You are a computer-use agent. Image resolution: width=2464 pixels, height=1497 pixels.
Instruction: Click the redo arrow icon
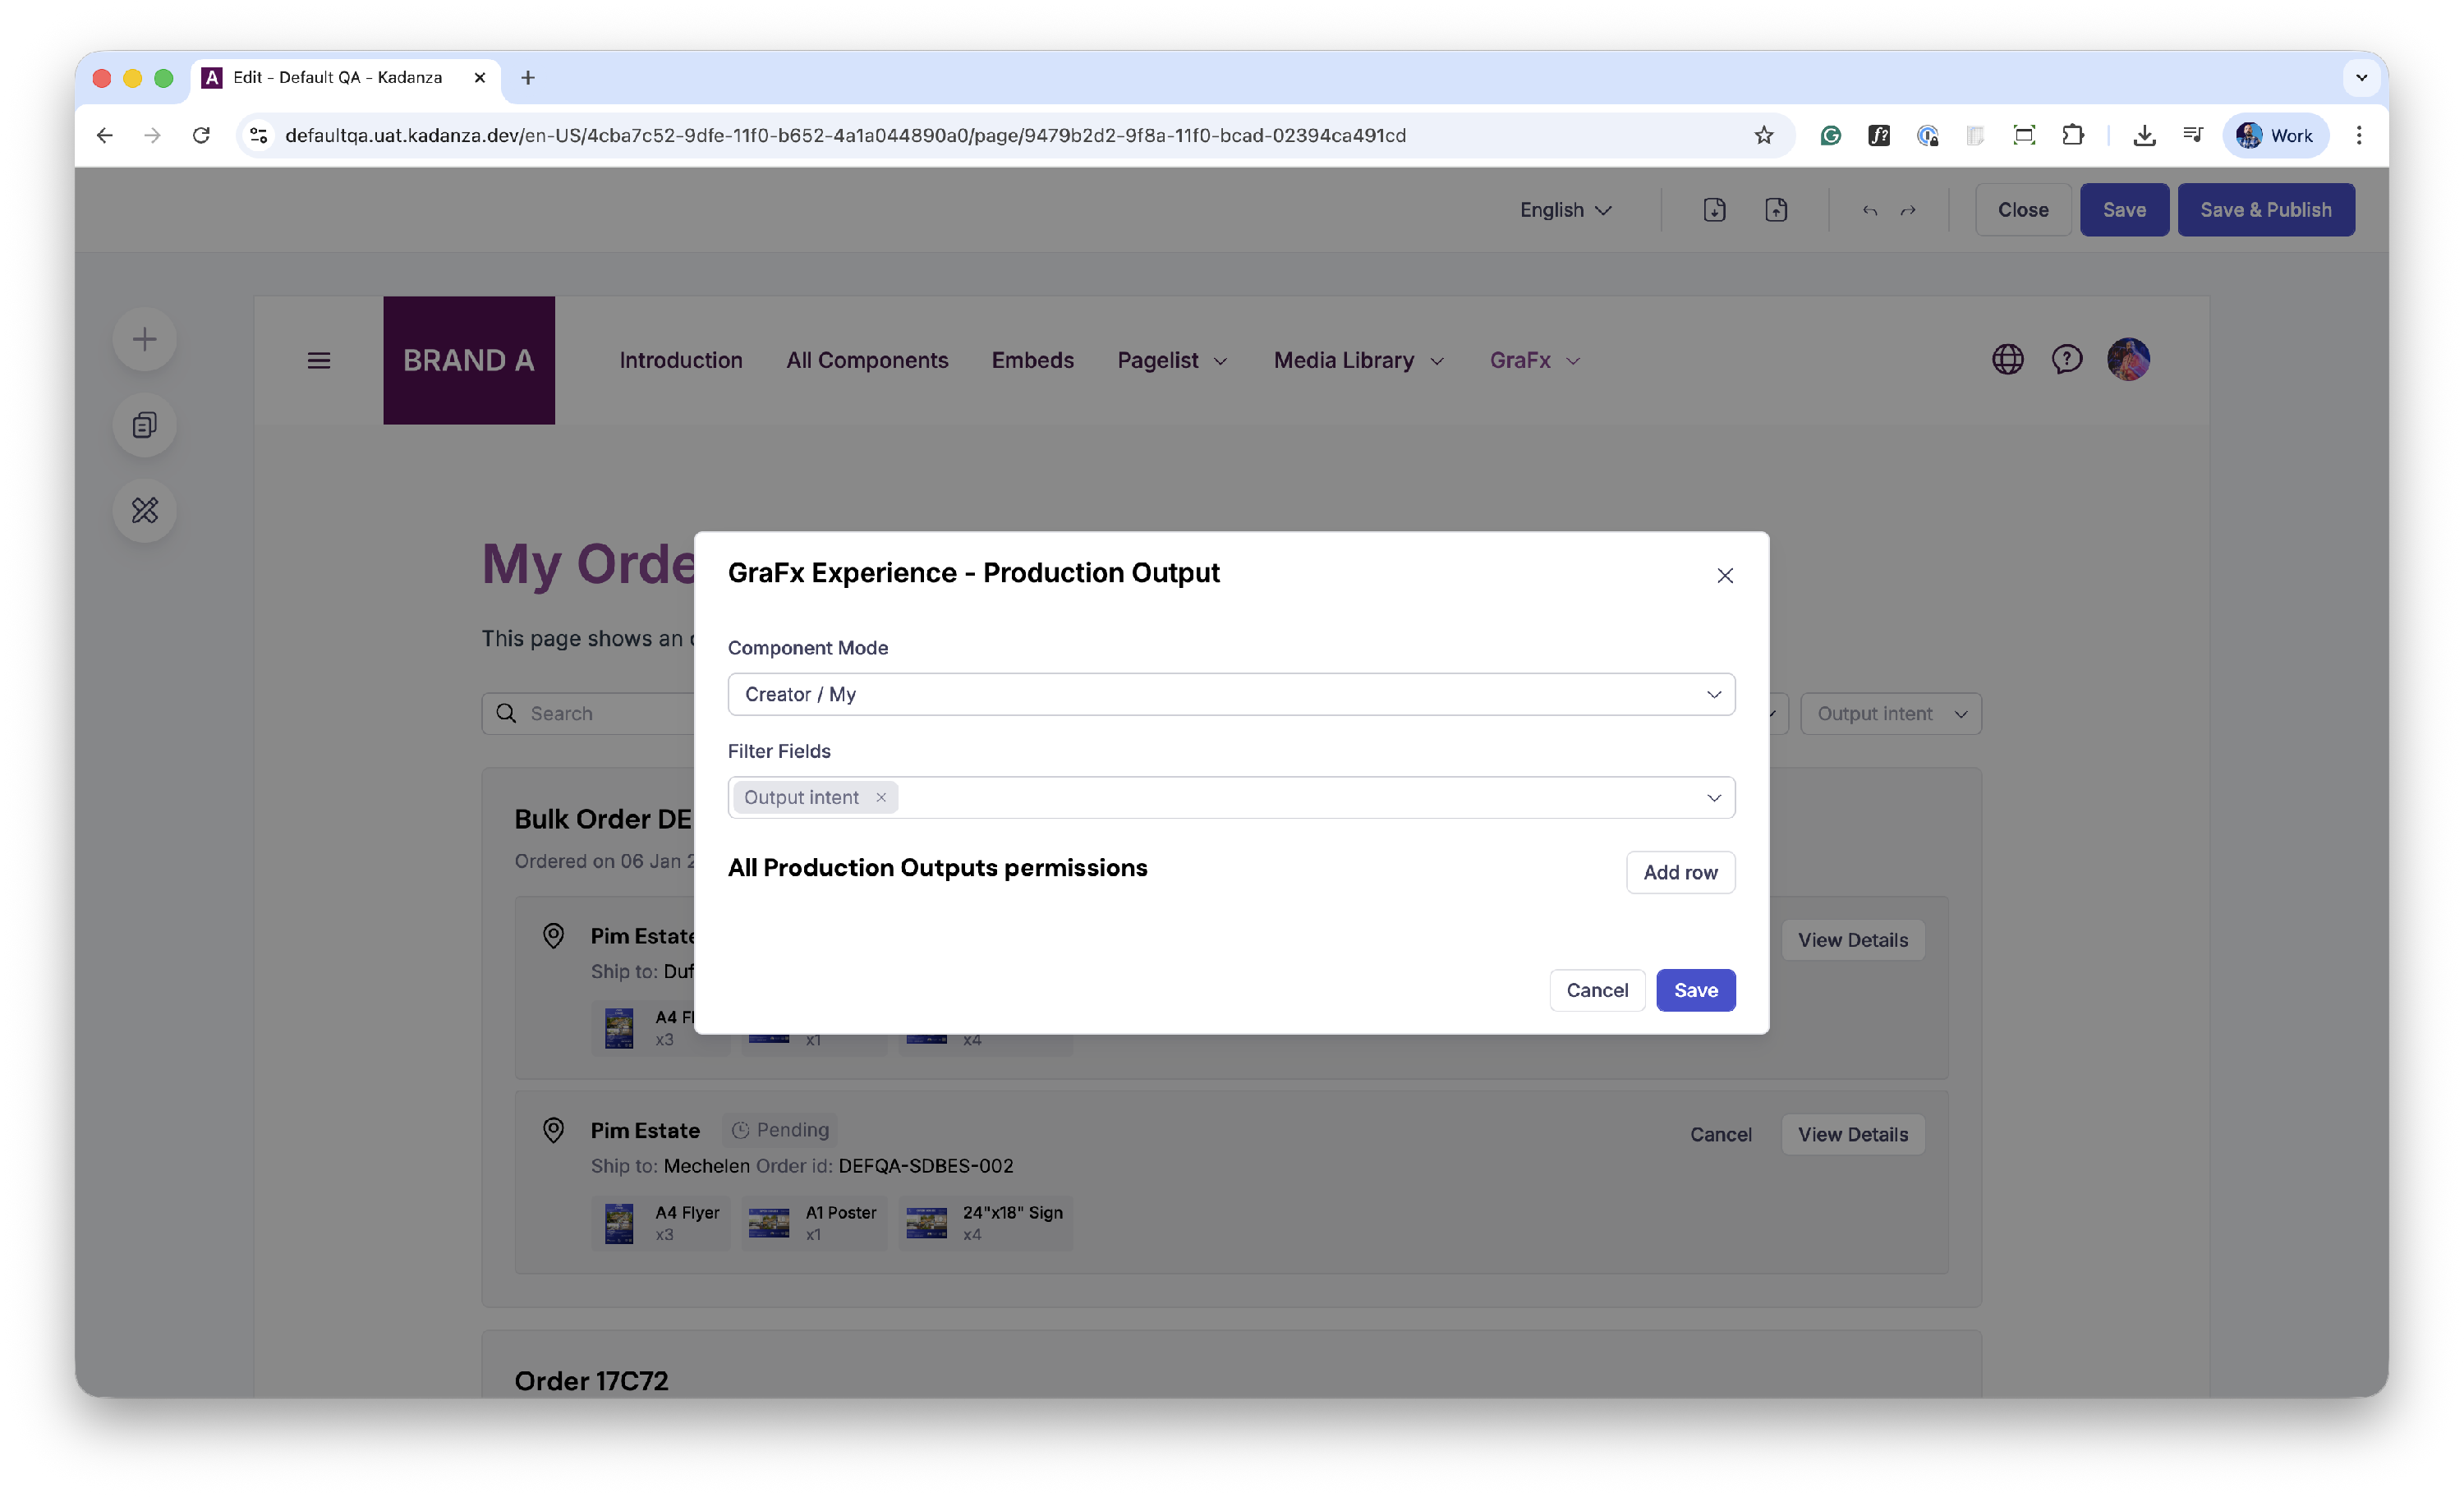tap(1908, 210)
